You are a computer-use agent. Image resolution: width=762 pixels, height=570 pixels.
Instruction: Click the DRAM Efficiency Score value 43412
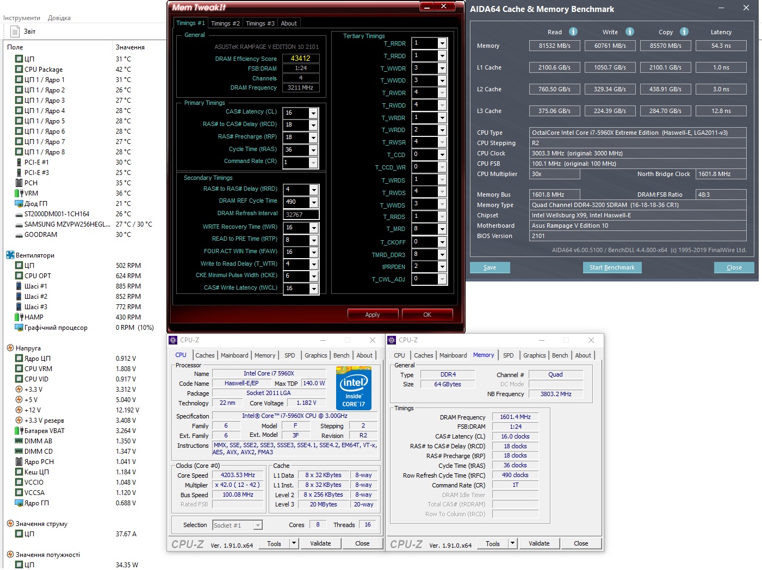[x=301, y=58]
